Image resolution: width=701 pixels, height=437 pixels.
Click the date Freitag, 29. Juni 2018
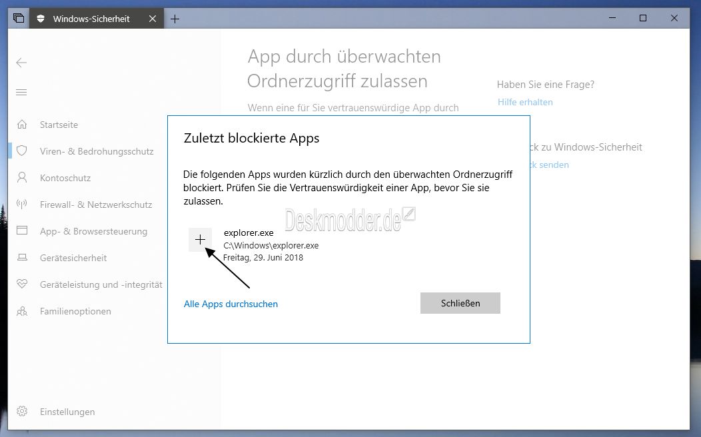263,257
